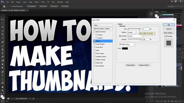Enable the Inner Shadow checkbox
184x103 pixels.
(x=95, y=44)
